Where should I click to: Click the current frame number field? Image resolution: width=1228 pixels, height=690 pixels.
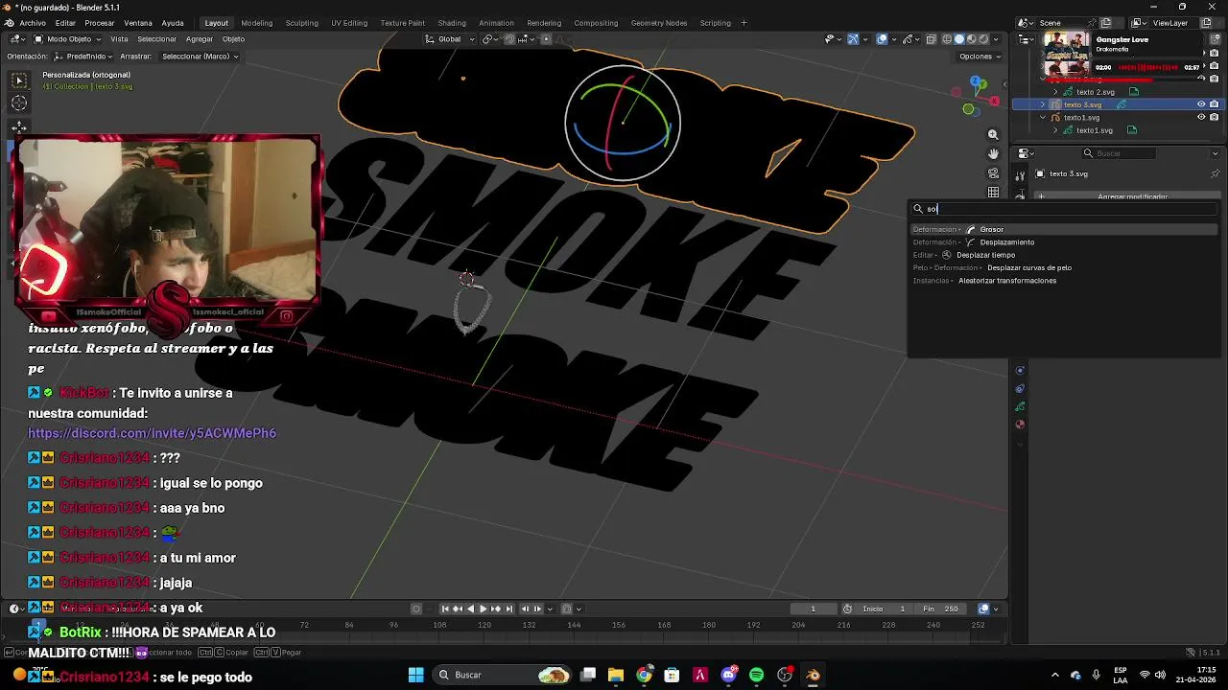point(814,609)
